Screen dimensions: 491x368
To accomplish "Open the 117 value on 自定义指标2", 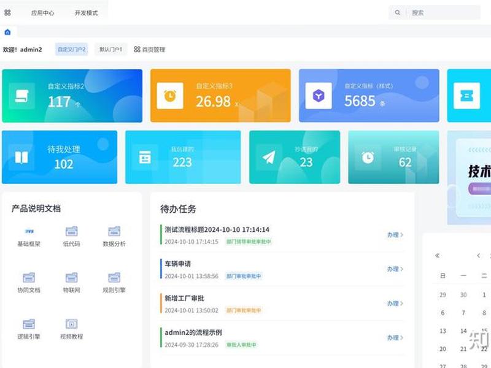I will [60, 102].
